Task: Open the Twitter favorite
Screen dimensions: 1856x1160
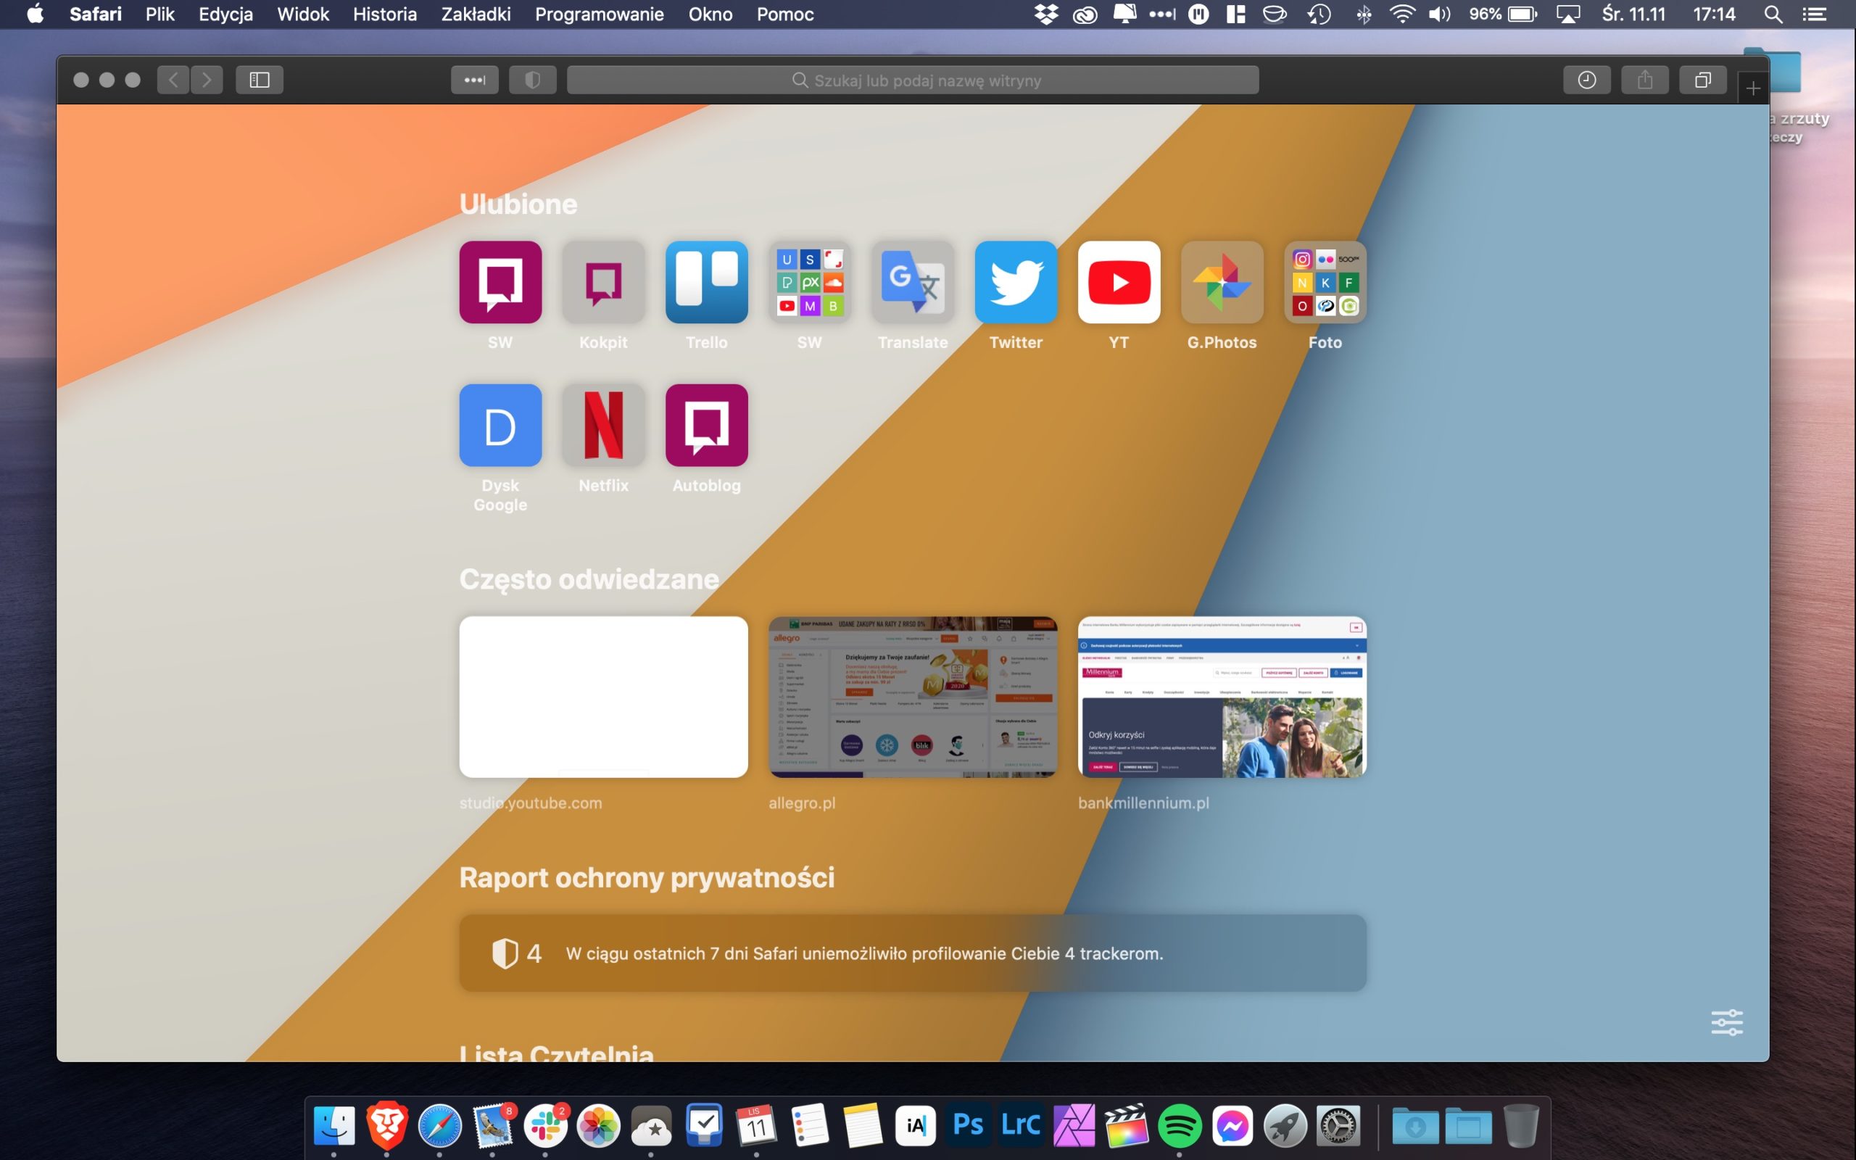Action: tap(1016, 281)
